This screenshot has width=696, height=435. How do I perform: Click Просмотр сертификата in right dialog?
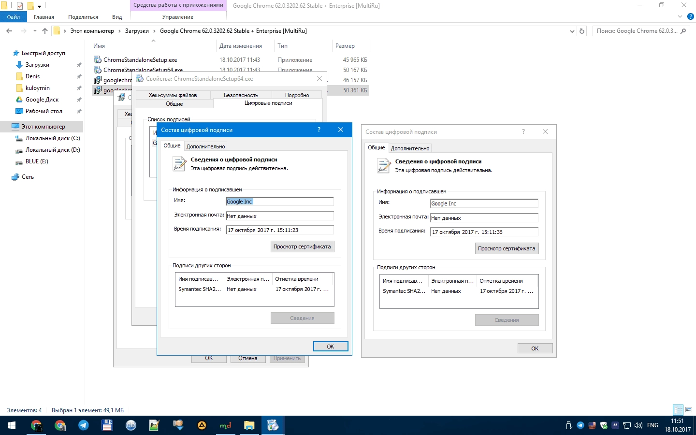[x=507, y=248]
